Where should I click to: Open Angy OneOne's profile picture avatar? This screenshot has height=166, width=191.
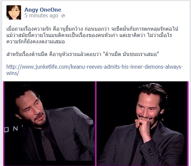pyautogui.click(x=14, y=12)
